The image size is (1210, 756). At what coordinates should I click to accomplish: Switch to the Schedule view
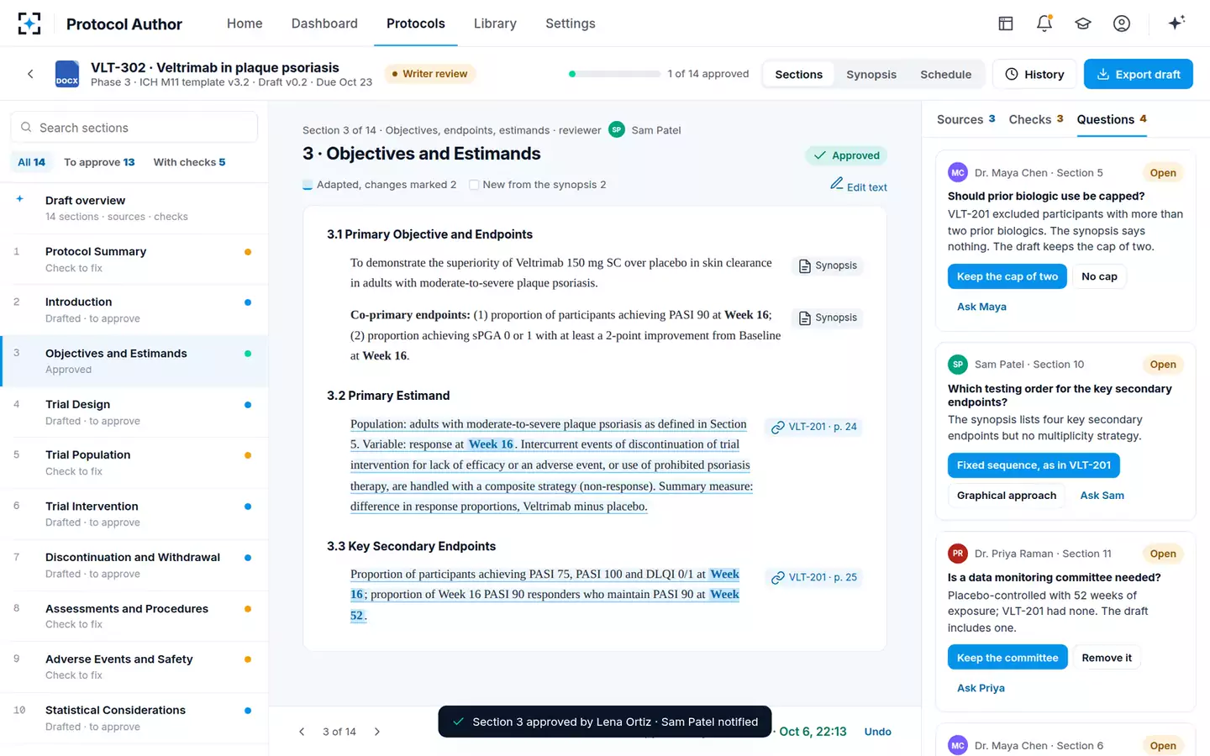point(945,74)
